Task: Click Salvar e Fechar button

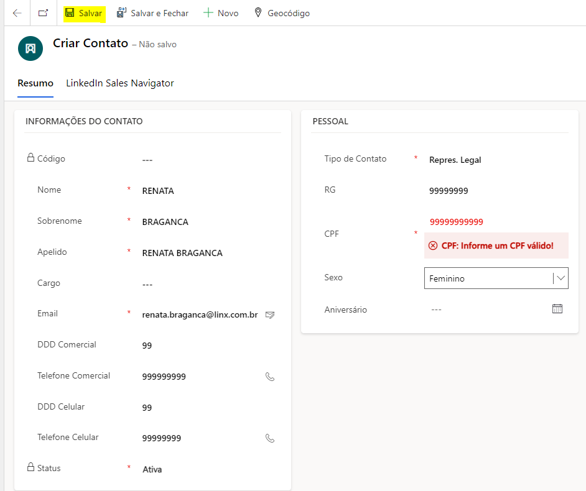Action: tap(152, 13)
